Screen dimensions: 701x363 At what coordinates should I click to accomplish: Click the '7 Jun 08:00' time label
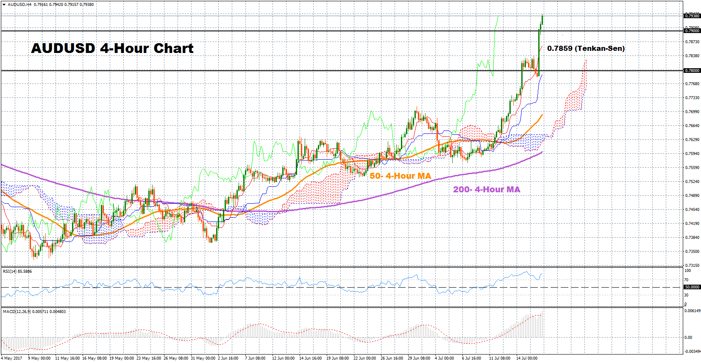click(x=256, y=358)
